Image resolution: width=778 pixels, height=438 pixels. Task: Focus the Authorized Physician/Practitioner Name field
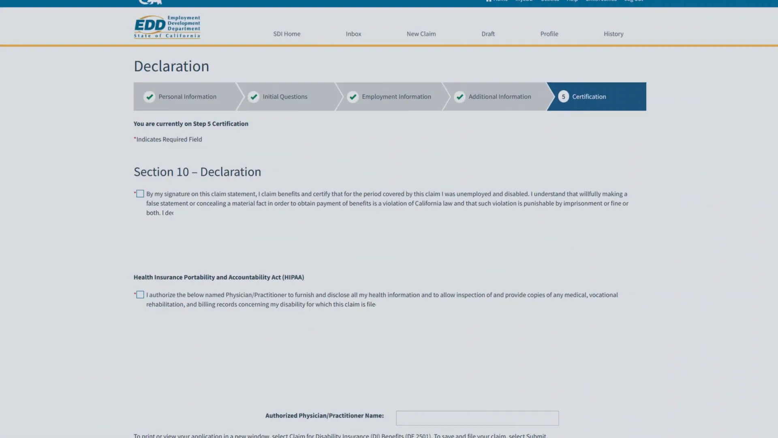pos(477,418)
